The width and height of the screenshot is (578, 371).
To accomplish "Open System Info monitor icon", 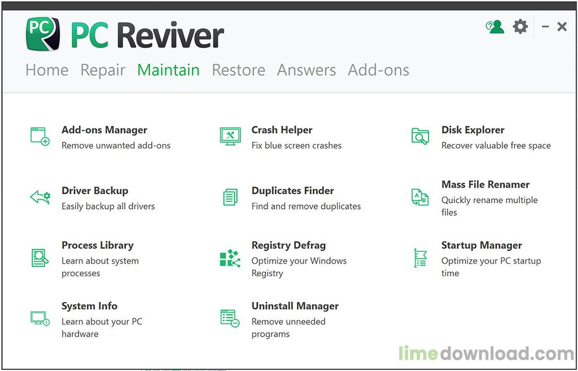I will coord(39,317).
